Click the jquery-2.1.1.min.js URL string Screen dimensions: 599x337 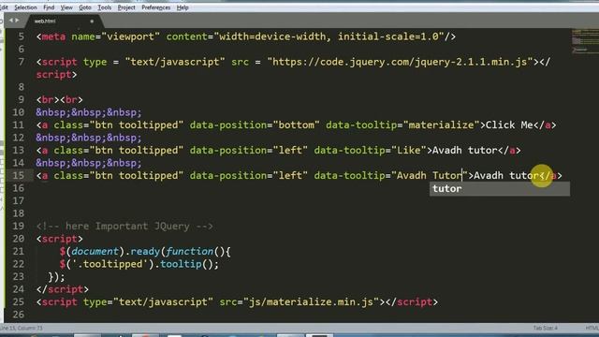[x=400, y=62]
